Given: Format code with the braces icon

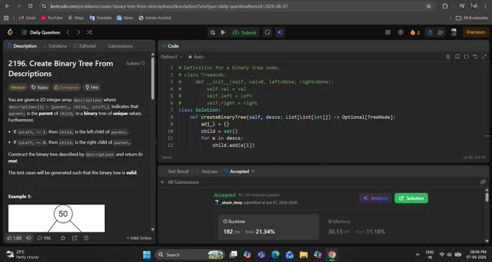Looking at the screenshot, I should coord(466,56).
